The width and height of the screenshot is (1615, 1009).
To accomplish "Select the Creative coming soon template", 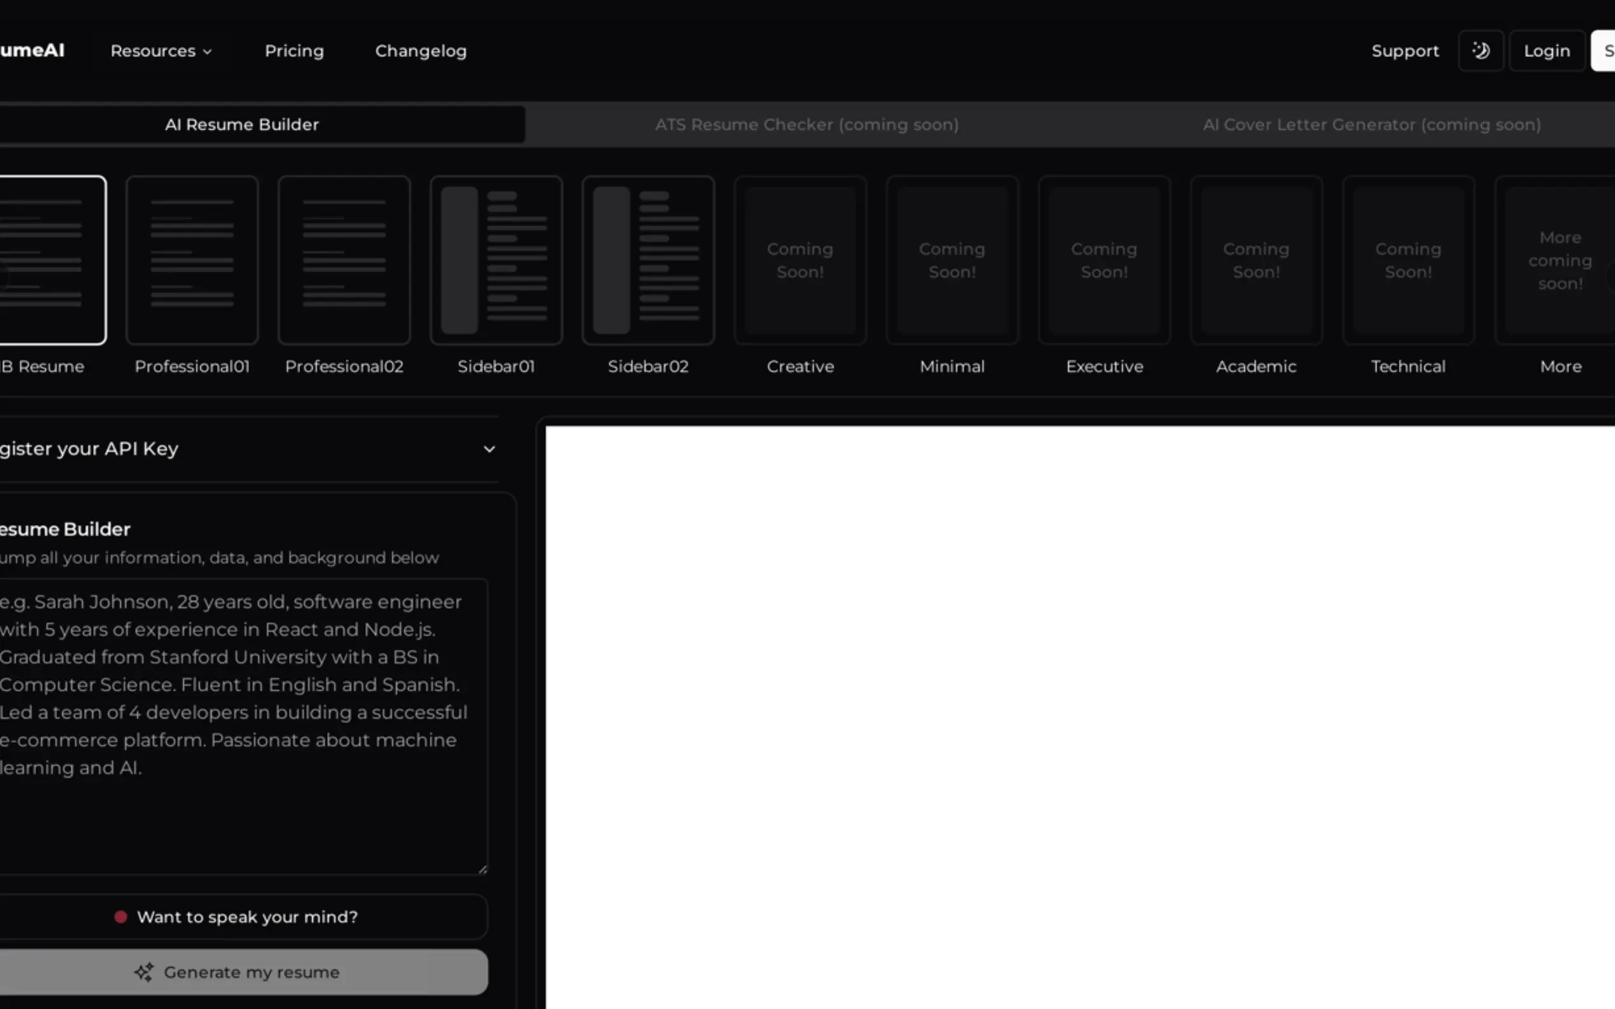I will [x=800, y=261].
